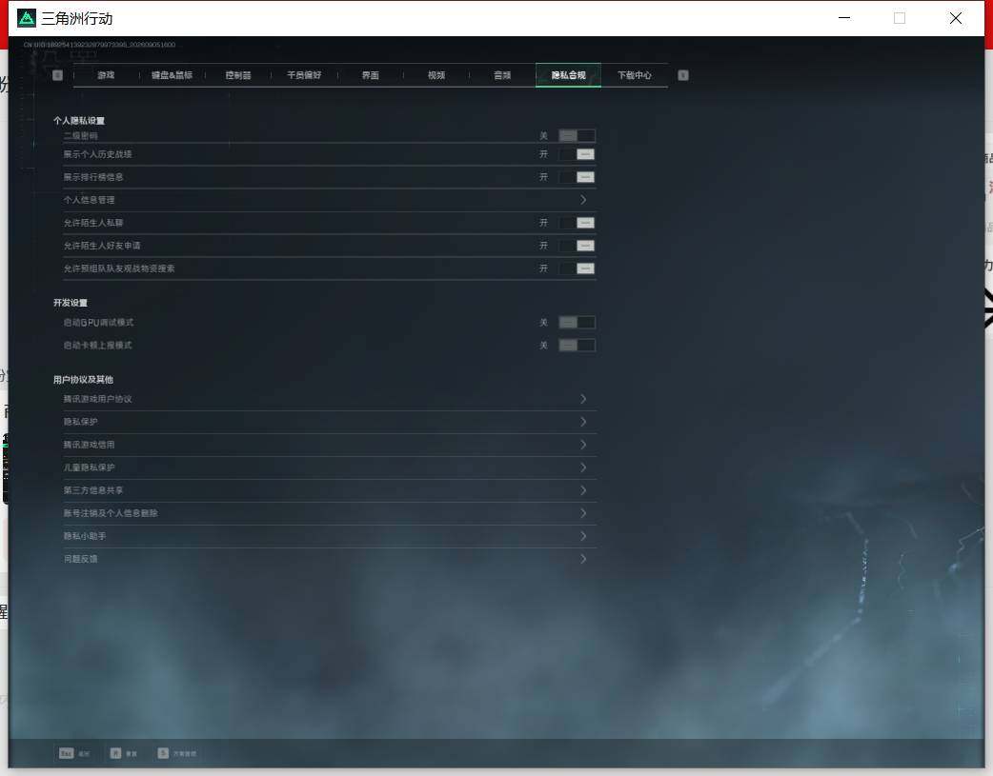Open the 个人信息管理 row
Screen dimensions: 993x776
(330, 200)
